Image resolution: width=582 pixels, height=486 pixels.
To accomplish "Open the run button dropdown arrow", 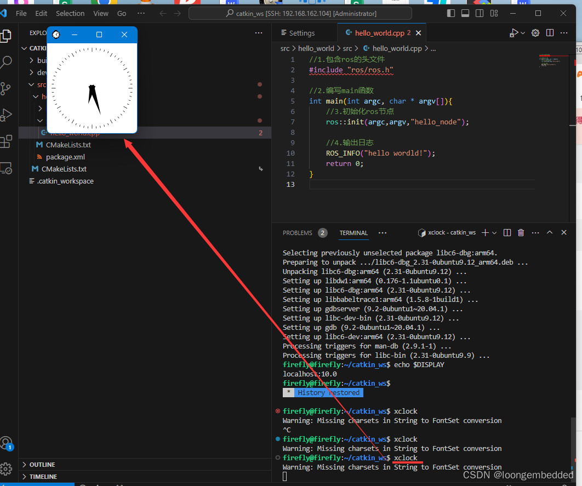I will point(523,33).
